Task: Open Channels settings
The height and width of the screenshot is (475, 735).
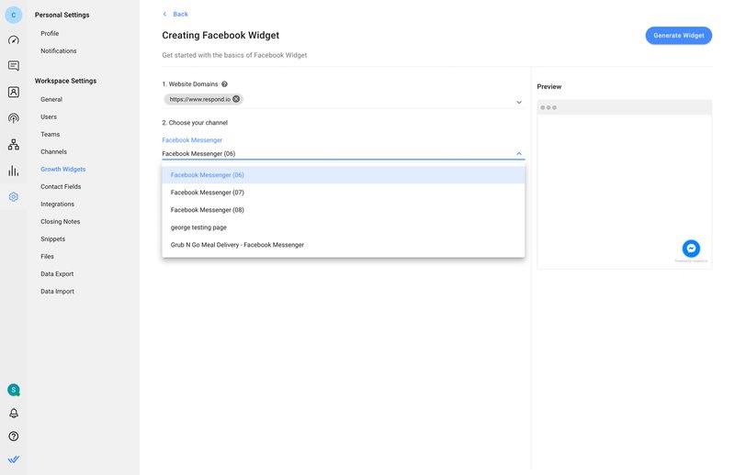Action: pos(54,151)
